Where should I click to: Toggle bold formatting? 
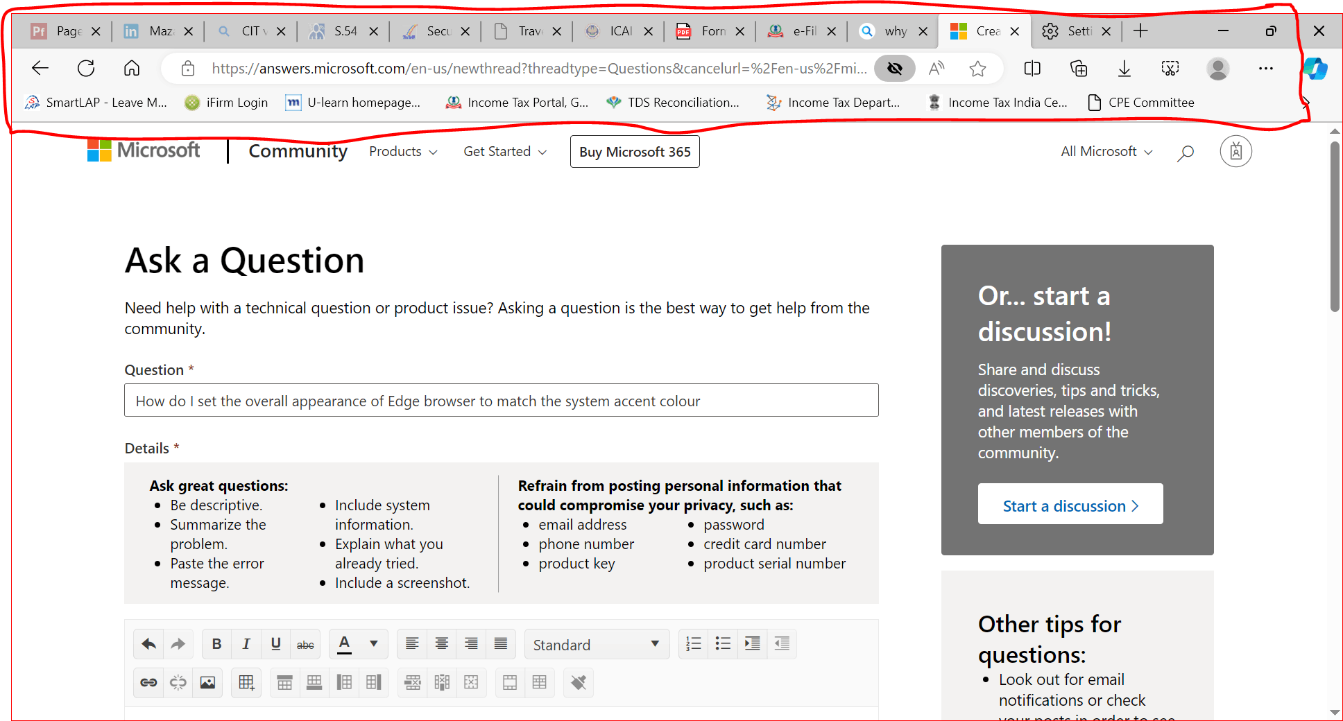click(x=216, y=644)
